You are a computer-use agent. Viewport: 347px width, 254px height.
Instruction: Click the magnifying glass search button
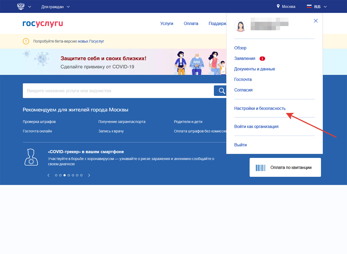pyautogui.click(x=221, y=91)
